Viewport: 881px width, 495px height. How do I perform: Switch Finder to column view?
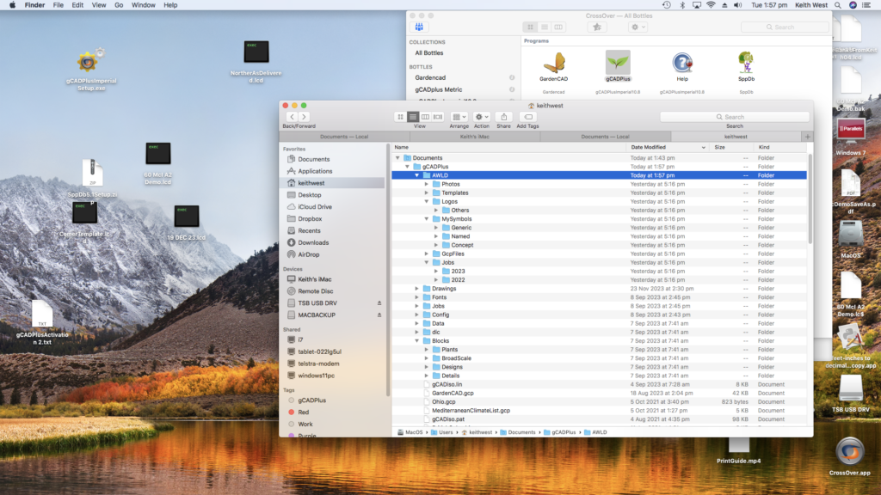click(x=425, y=117)
